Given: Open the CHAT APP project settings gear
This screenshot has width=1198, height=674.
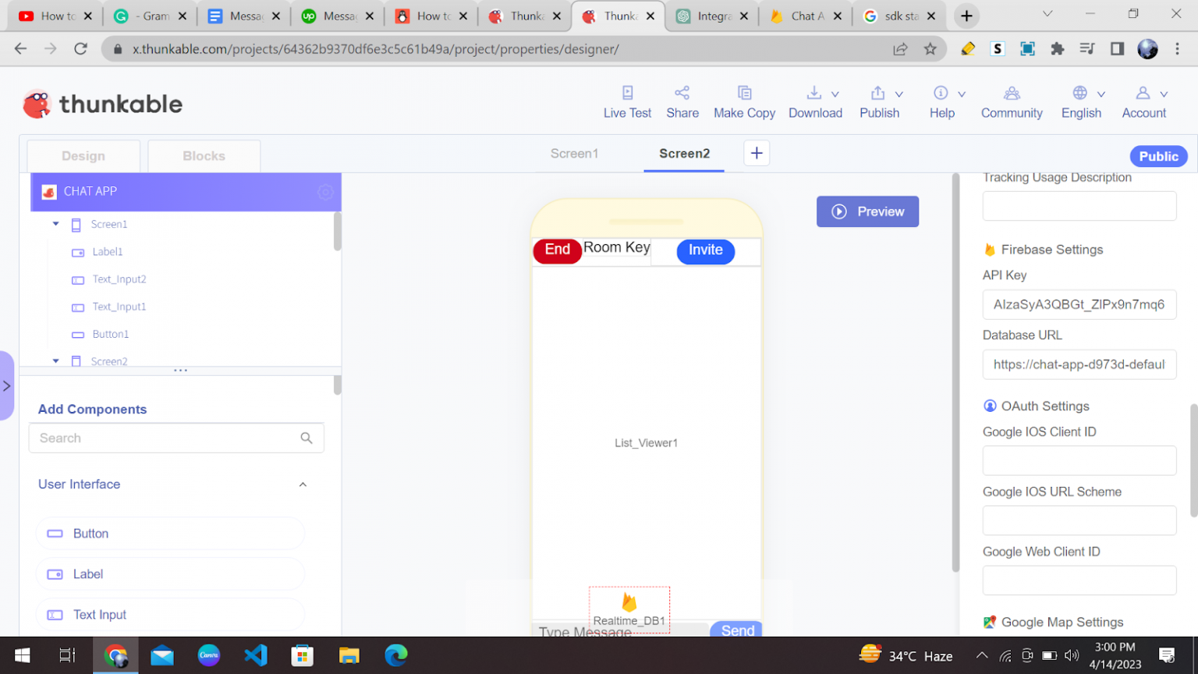Looking at the screenshot, I should pos(325,192).
